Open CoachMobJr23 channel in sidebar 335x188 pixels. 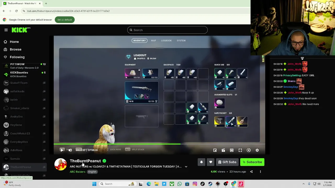click(25, 133)
